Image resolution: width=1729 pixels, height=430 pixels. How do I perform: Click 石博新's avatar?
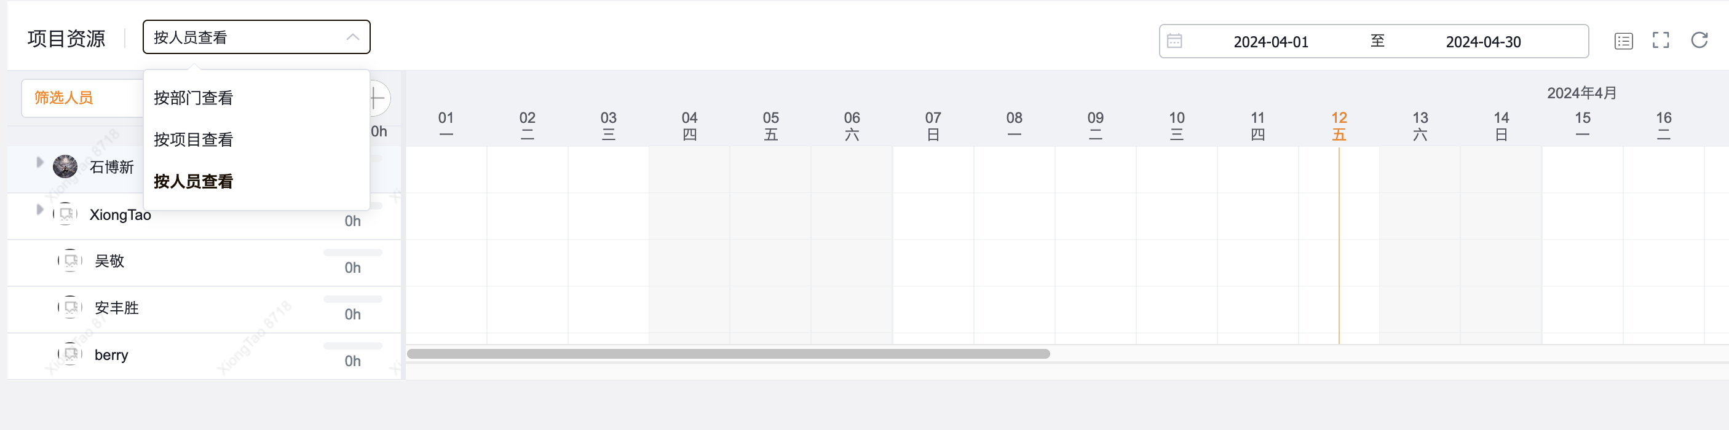pyautogui.click(x=65, y=166)
